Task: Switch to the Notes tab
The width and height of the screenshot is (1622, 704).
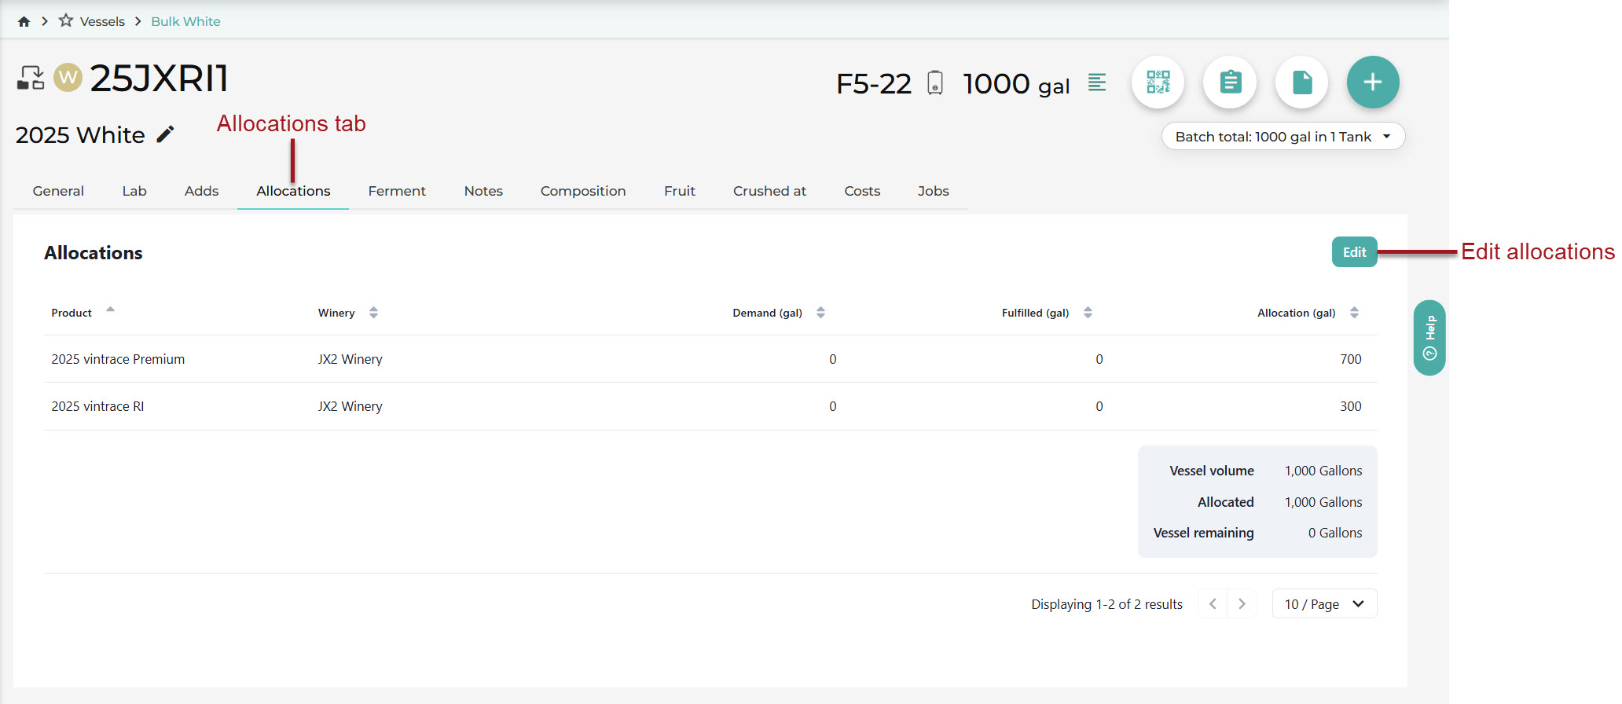Action: pos(483,191)
